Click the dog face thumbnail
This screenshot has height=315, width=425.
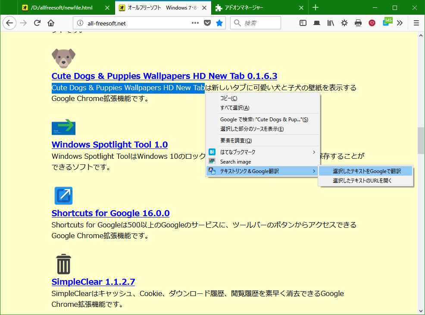click(63, 58)
